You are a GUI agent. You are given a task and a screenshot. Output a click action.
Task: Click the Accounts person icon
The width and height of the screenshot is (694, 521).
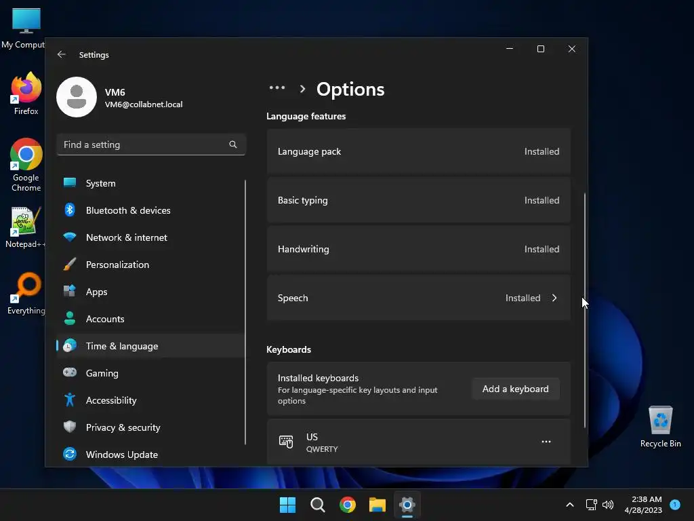[70, 318]
